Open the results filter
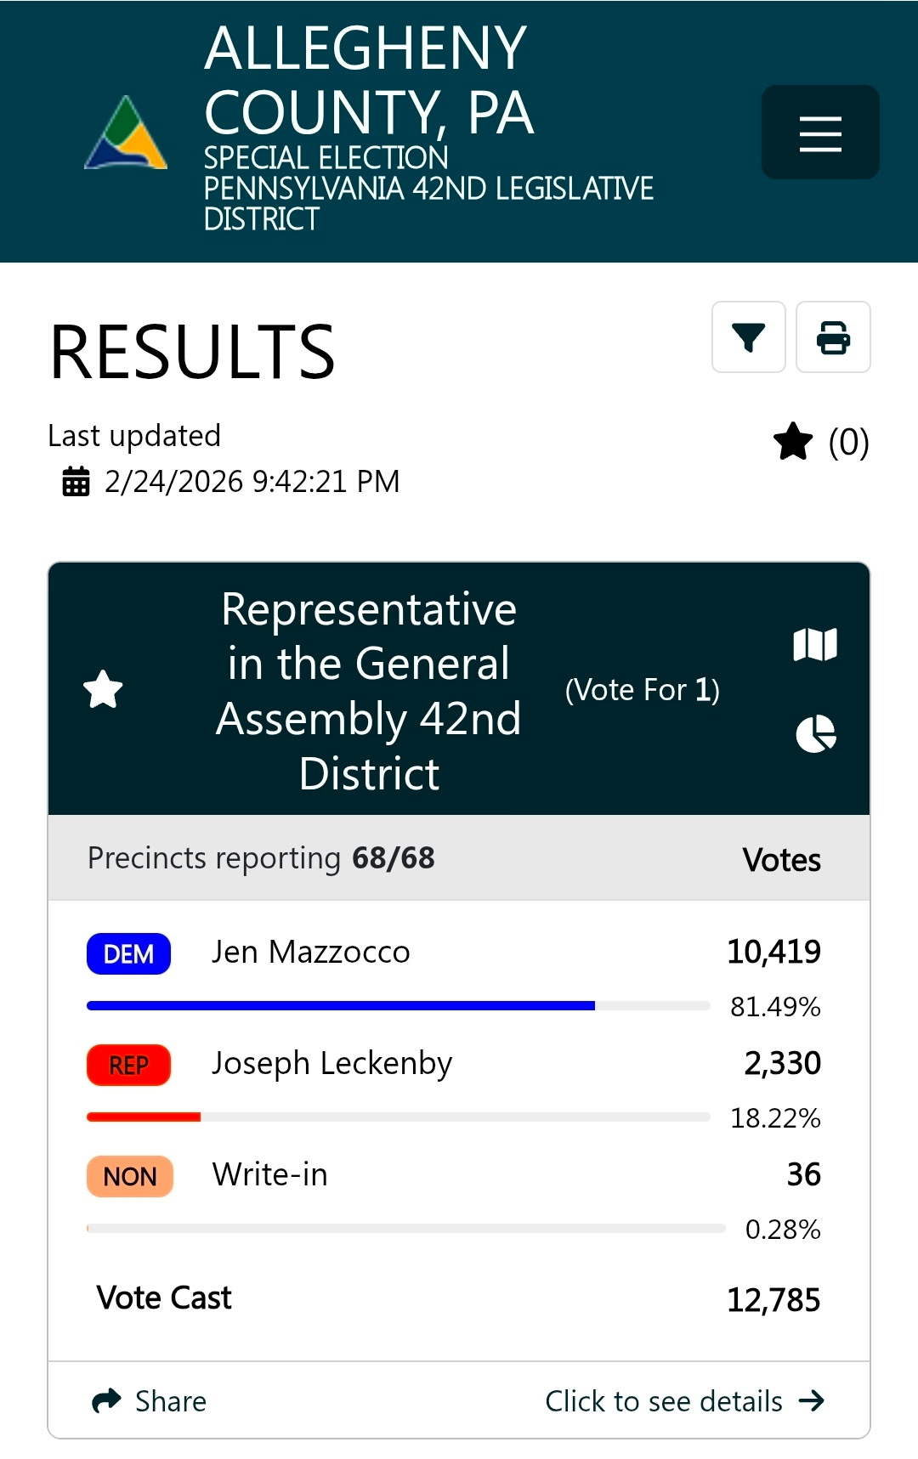The height and width of the screenshot is (1459, 918). (x=748, y=337)
